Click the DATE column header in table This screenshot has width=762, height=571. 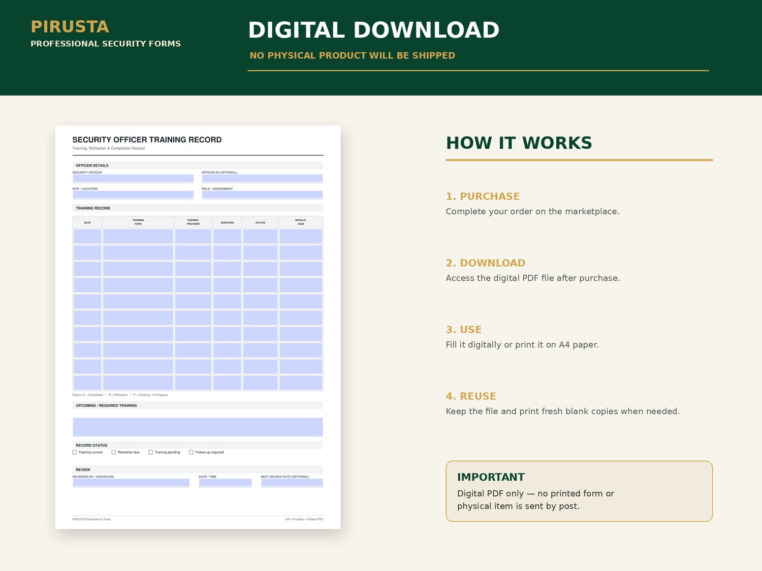tap(87, 222)
